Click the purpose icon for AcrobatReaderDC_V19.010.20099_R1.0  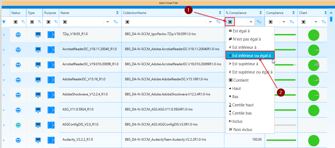pyautogui.click(x=51, y=65)
